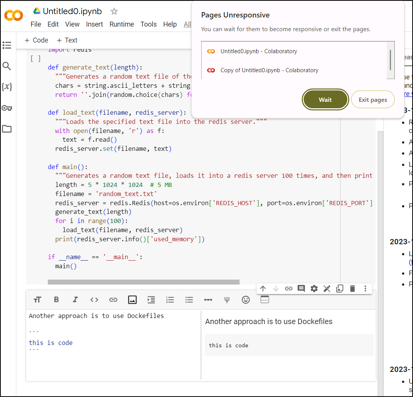Mirror the cell in a tab
The width and height of the screenshot is (413, 397).
[x=340, y=289]
